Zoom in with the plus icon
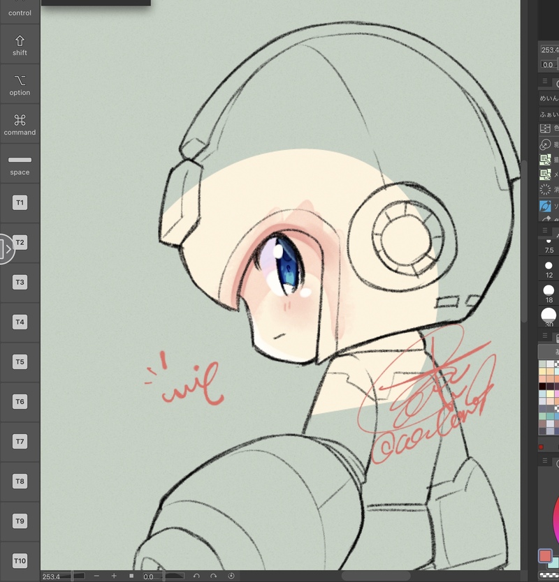Viewport: 559px width, 582px height. [x=114, y=576]
